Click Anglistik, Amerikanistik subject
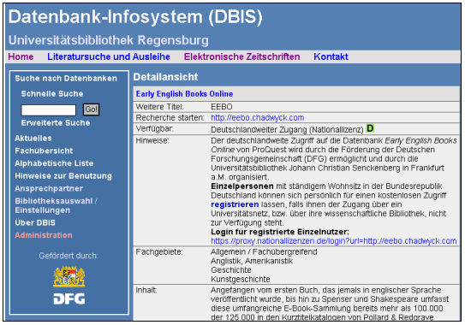Screen dimensions: 465x325 tap(252, 261)
